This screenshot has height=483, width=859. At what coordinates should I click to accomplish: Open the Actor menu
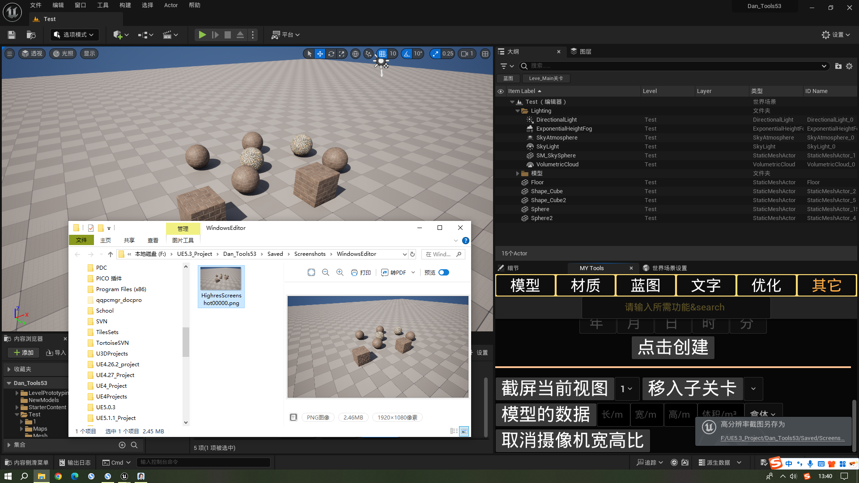[171, 5]
